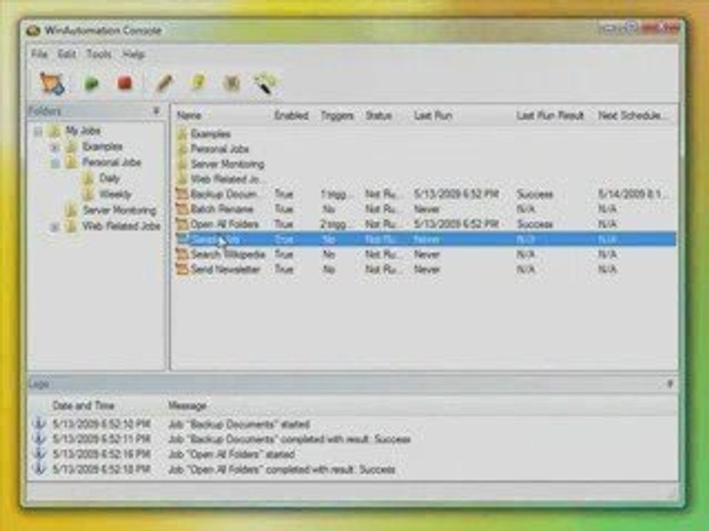Sort by Last Run Result column header
The width and height of the screenshot is (709, 531).
tap(550, 116)
